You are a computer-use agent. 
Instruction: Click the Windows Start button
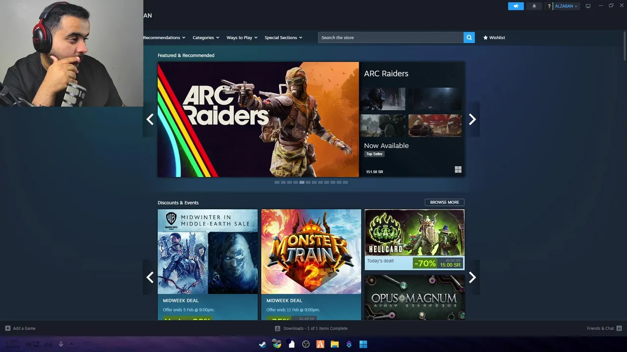[363, 344]
